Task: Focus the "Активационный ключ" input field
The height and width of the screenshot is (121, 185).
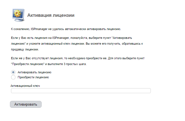Action: pyautogui.click(x=81, y=91)
